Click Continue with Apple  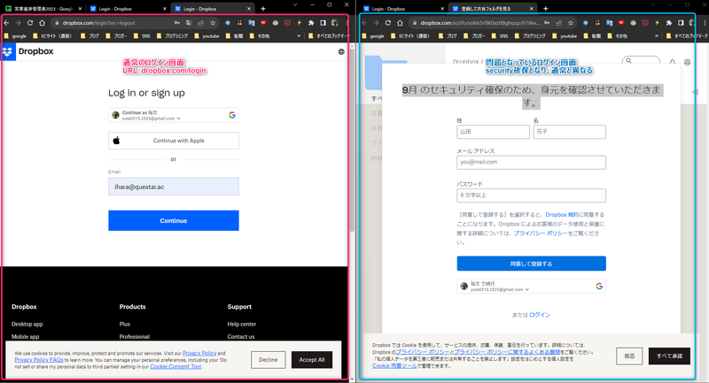pyautogui.click(x=174, y=141)
